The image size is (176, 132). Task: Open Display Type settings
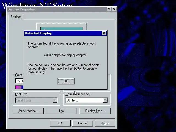pos(95,111)
